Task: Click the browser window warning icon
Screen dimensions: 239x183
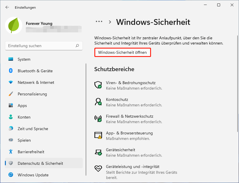Action: [98, 135]
